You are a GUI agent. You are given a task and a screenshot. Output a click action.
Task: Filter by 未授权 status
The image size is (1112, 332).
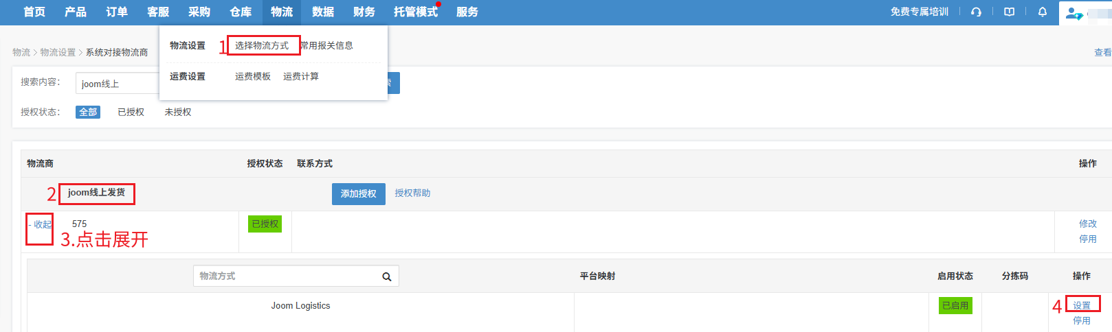pos(178,112)
